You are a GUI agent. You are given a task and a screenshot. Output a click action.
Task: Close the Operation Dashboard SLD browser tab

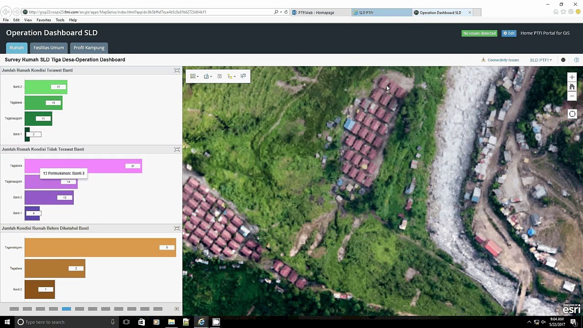click(470, 12)
